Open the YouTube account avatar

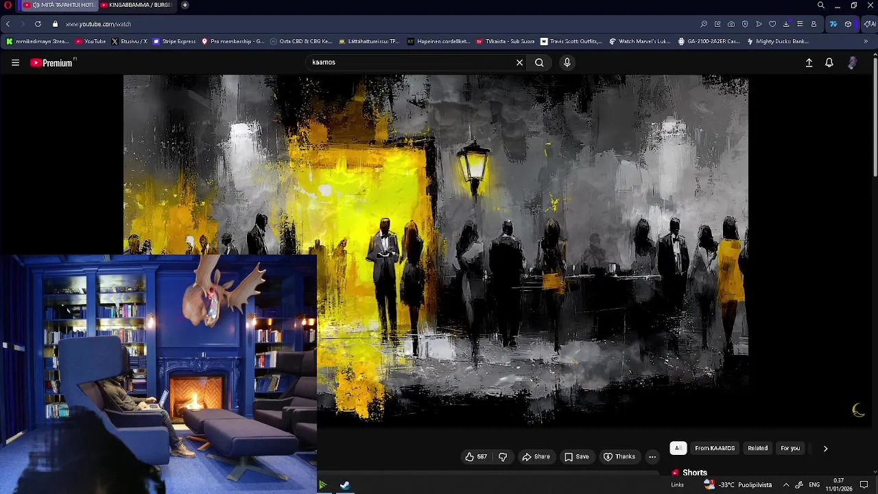tap(852, 62)
